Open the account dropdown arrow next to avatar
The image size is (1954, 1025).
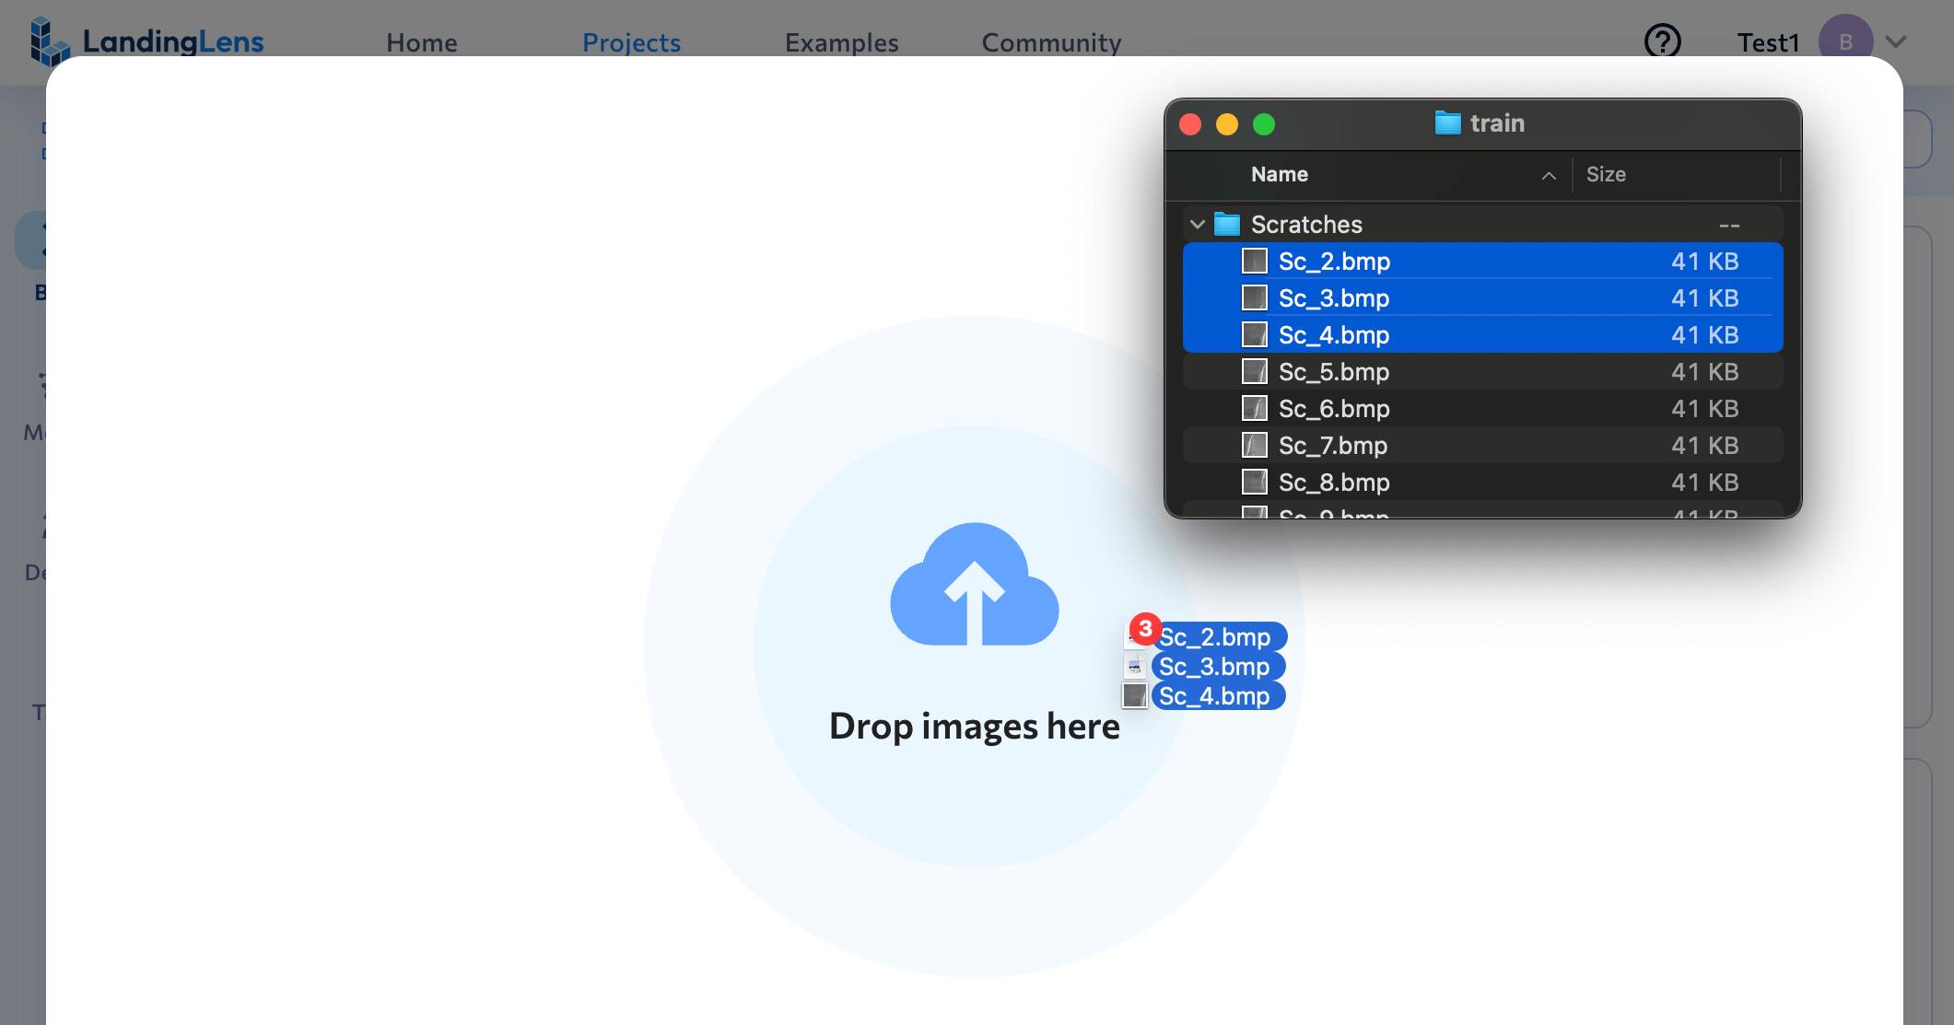coord(1895,41)
